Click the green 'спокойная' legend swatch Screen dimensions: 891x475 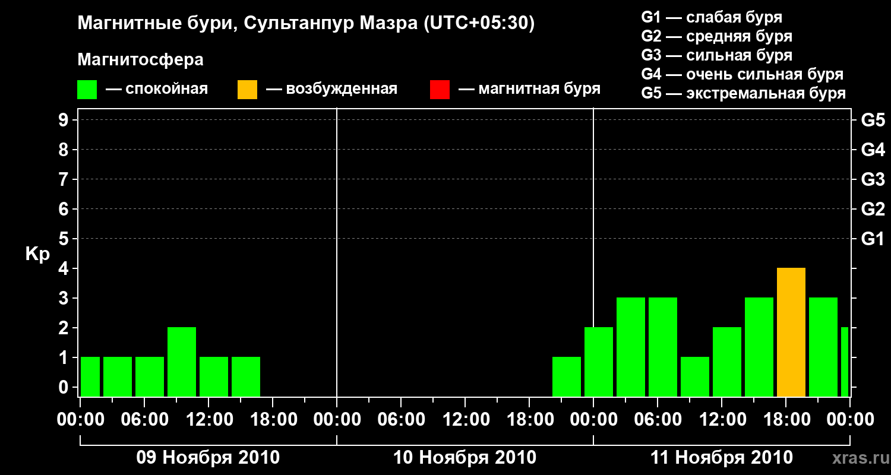tap(87, 90)
